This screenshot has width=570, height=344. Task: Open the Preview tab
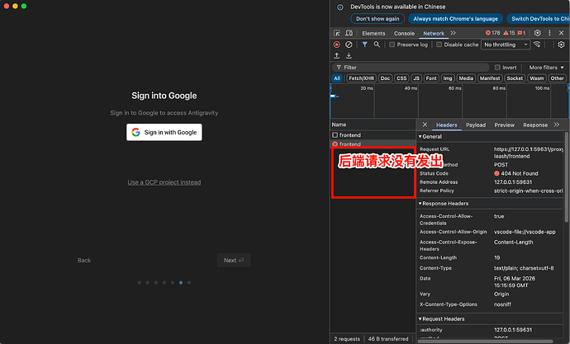[x=504, y=125]
